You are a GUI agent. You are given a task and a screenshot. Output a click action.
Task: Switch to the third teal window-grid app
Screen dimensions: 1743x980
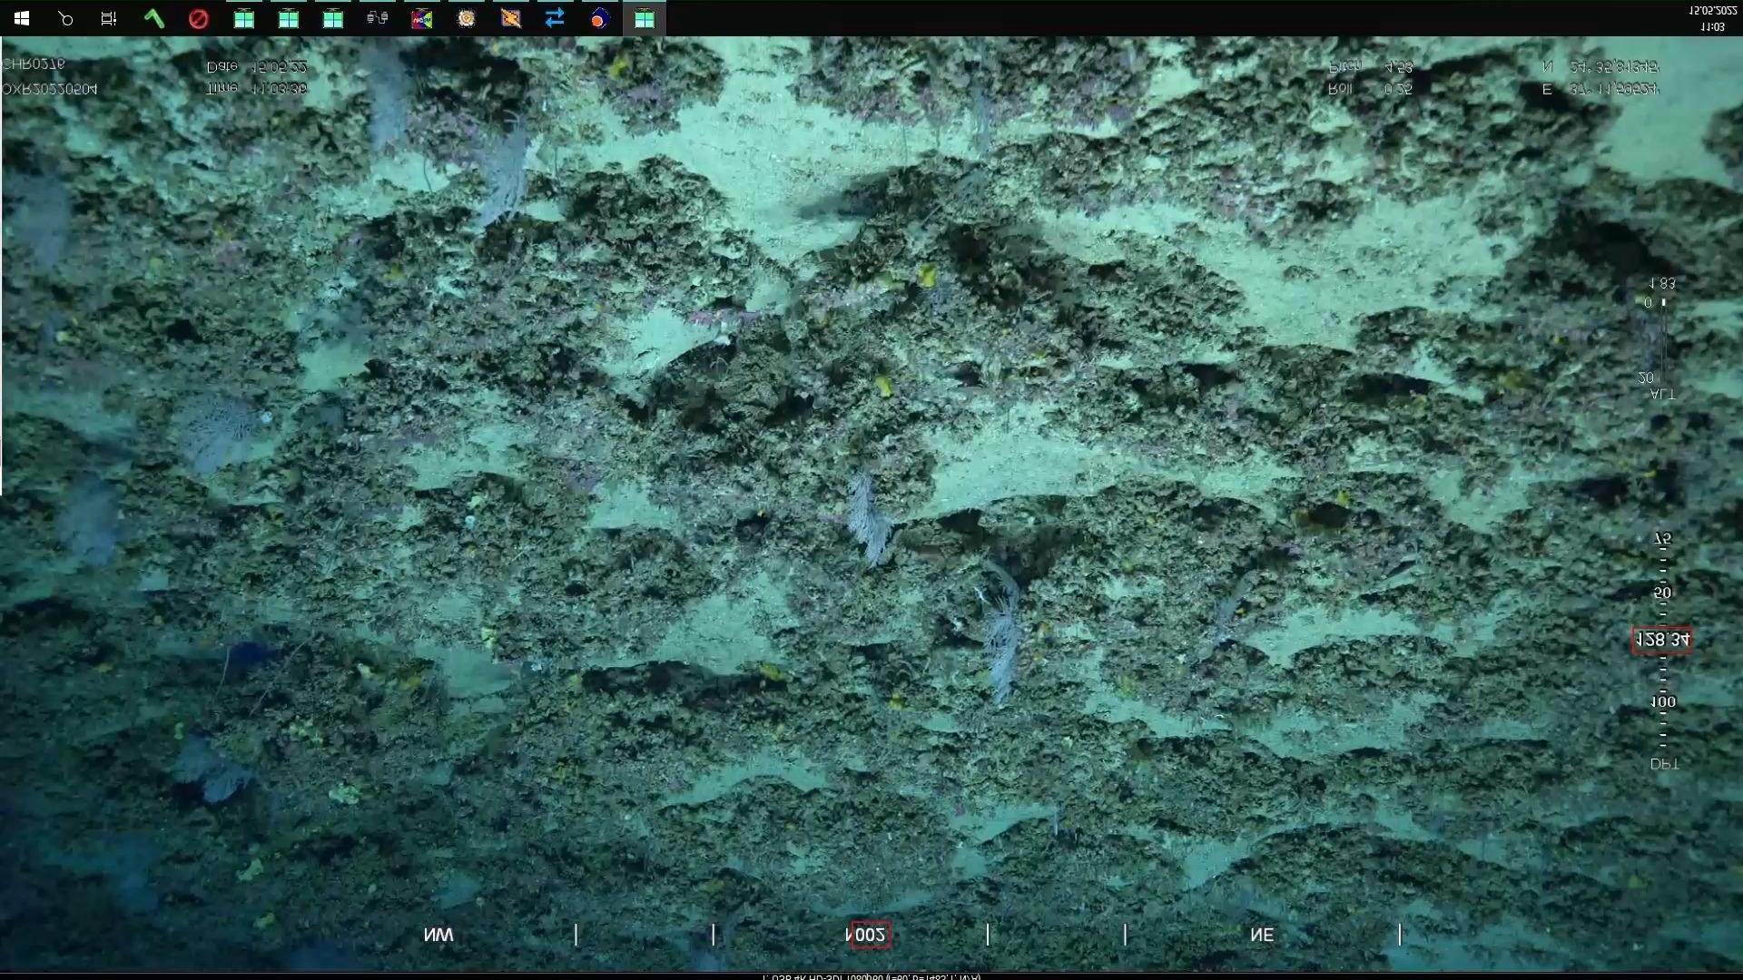coord(332,18)
